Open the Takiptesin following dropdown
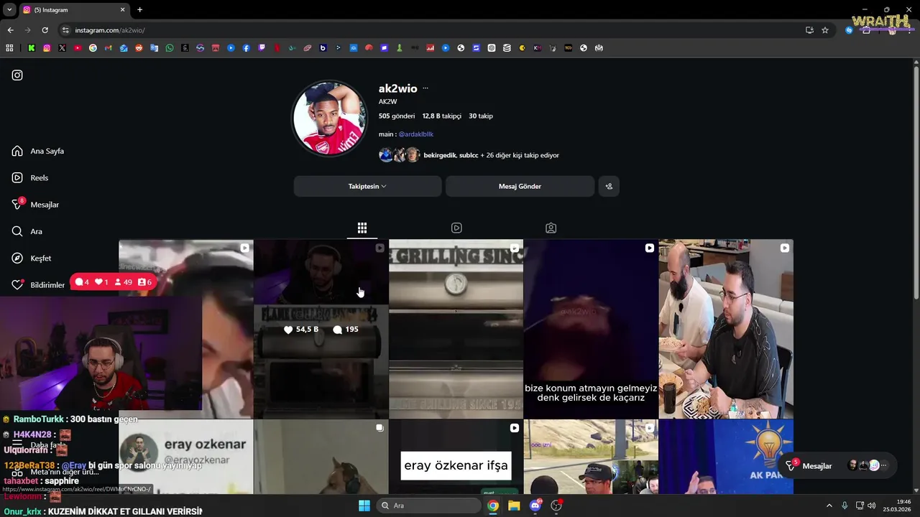Image resolution: width=920 pixels, height=517 pixels. point(367,186)
